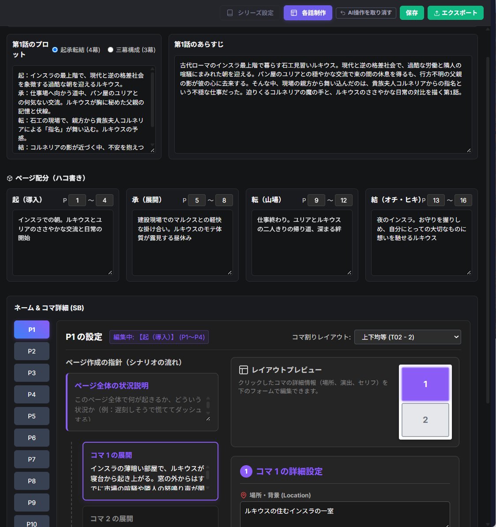Click the 第1話のあらすじ text area
The image size is (496, 527).
pyautogui.click(x=323, y=104)
